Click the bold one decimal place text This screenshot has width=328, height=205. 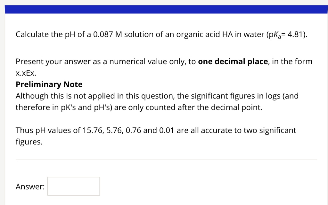coord(233,61)
